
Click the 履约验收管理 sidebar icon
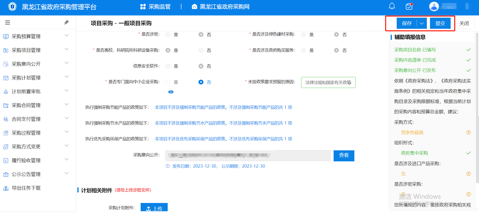coord(6,161)
